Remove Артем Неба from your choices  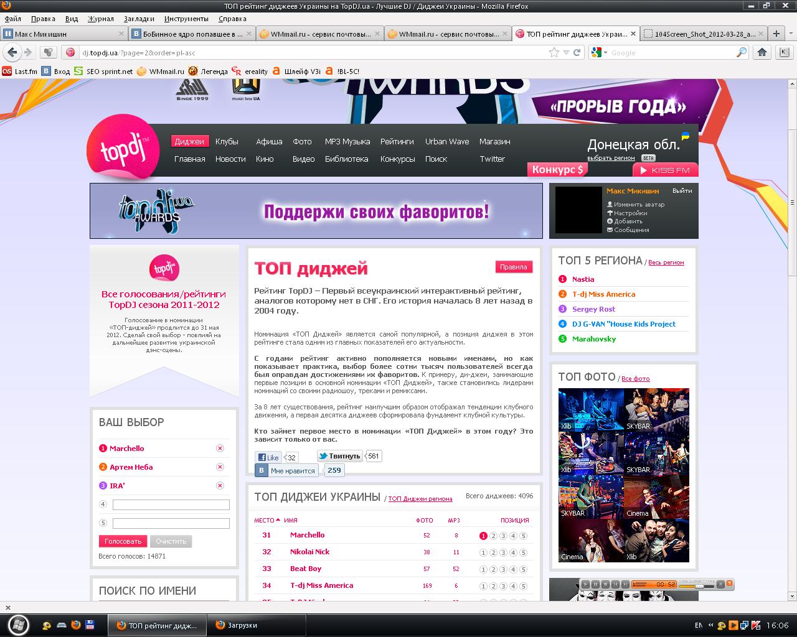(x=220, y=467)
